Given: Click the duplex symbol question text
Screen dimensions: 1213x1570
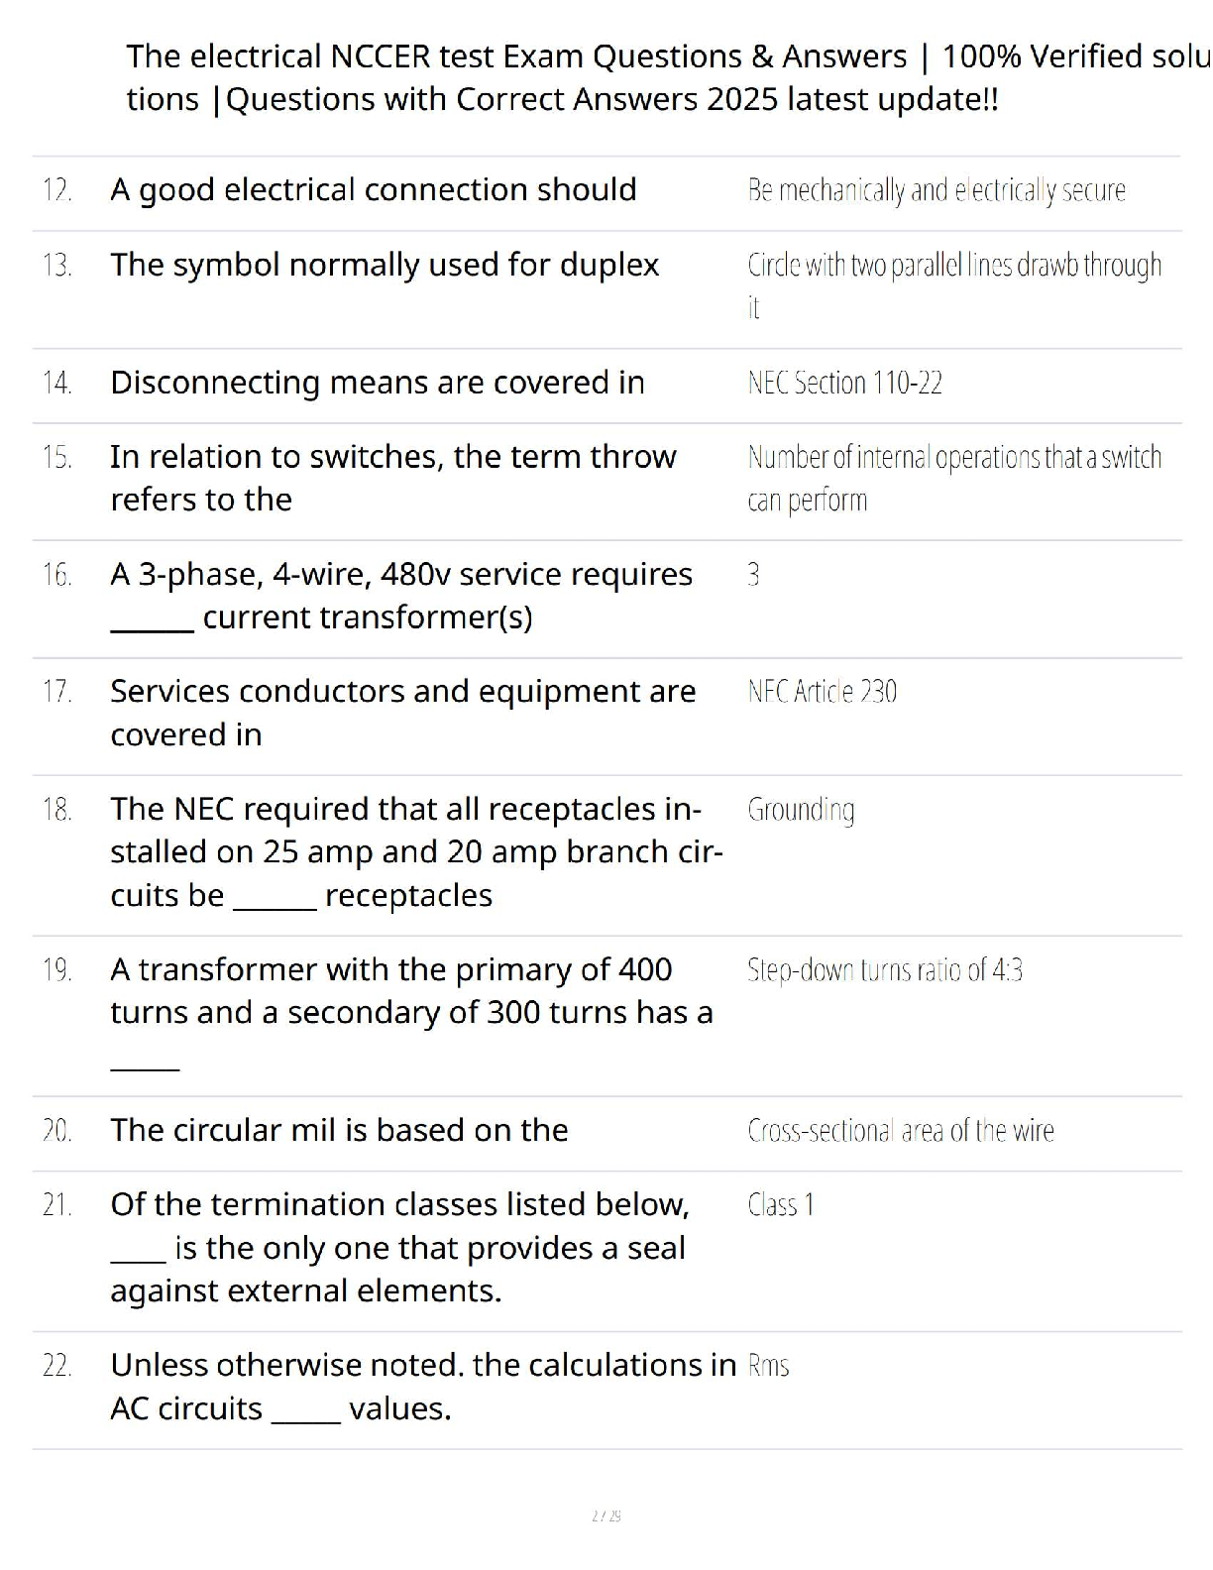Looking at the screenshot, I should pos(385,265).
